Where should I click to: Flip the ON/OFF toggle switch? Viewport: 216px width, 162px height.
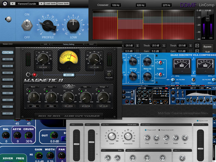pyautogui.click(x=27, y=25)
